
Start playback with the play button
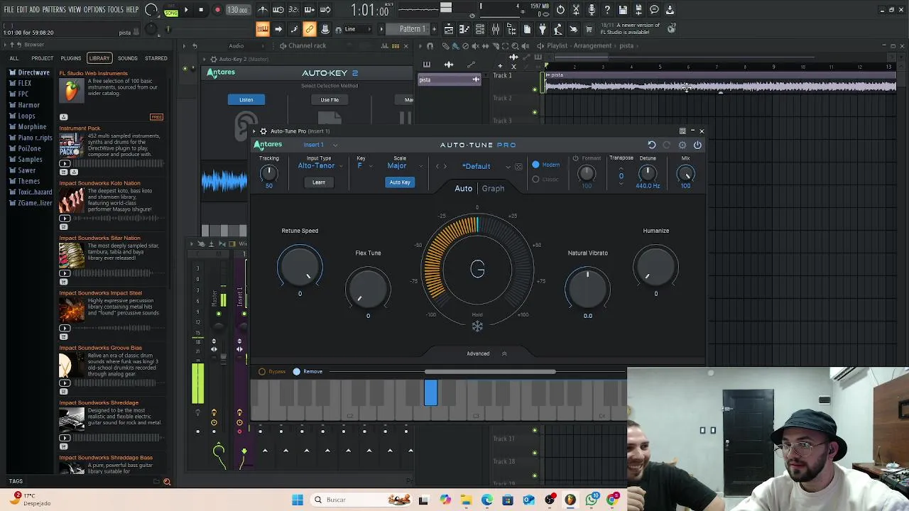pyautogui.click(x=186, y=10)
